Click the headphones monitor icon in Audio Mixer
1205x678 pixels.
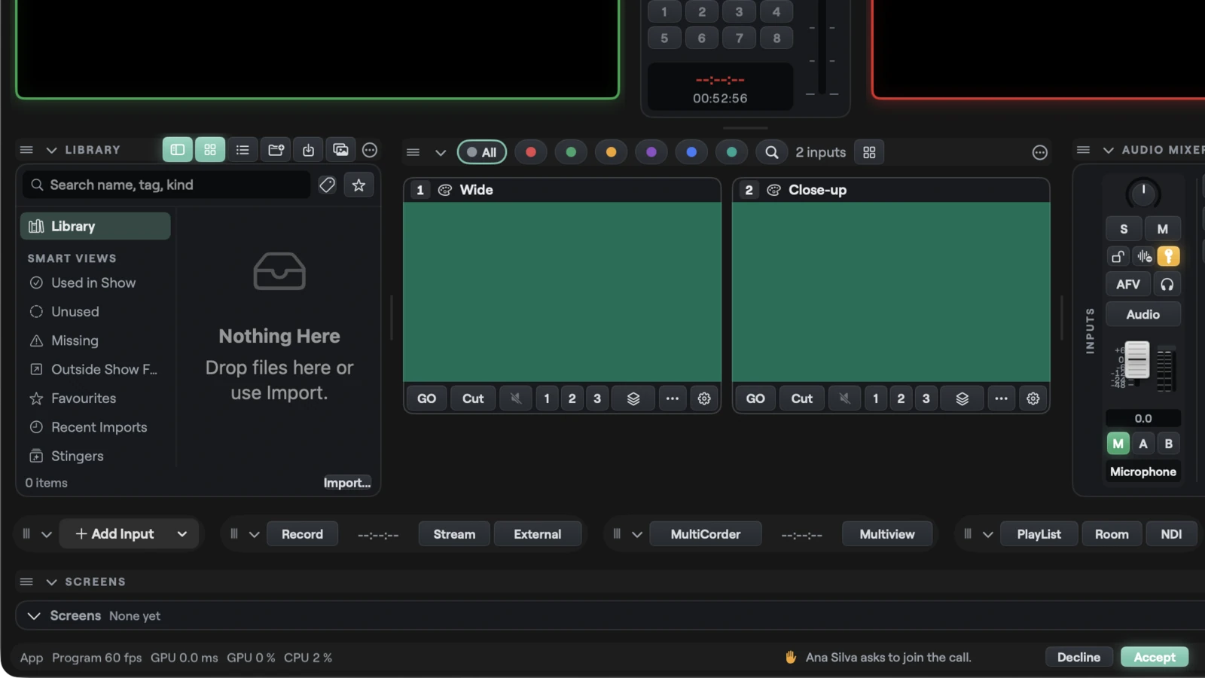(1167, 284)
